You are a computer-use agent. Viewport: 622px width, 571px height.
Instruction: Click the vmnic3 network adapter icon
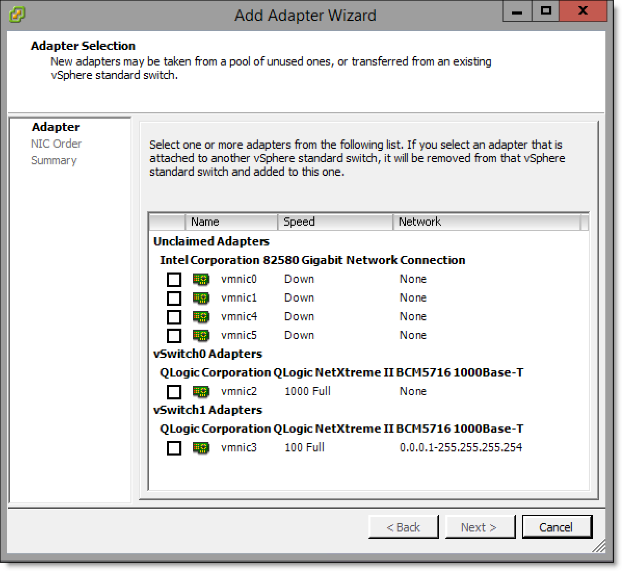click(201, 448)
